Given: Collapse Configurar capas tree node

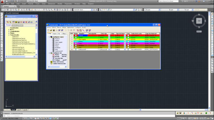Looking at the screenshot, I should [x=49, y=37].
